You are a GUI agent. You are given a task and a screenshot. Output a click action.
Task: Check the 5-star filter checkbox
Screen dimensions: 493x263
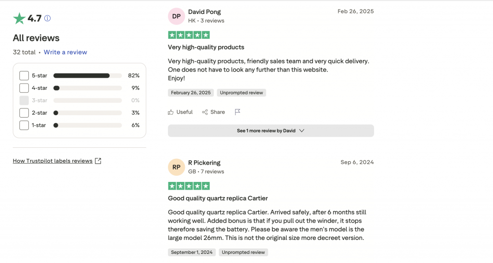click(x=24, y=75)
